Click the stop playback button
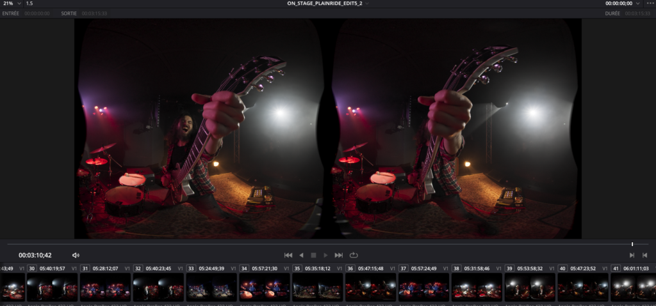Screen dimensions: 656x306 point(313,256)
